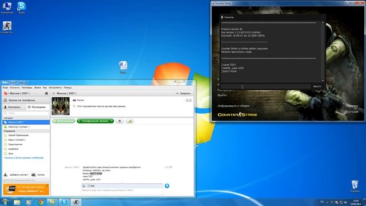
Task: Switch to the Последние tab
Action: [x=37, y=107]
